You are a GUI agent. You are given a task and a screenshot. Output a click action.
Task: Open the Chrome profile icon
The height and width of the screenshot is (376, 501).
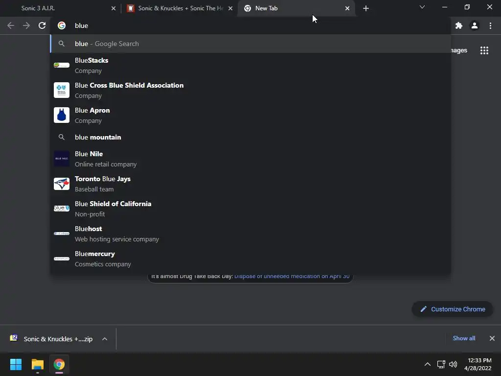coord(475,25)
